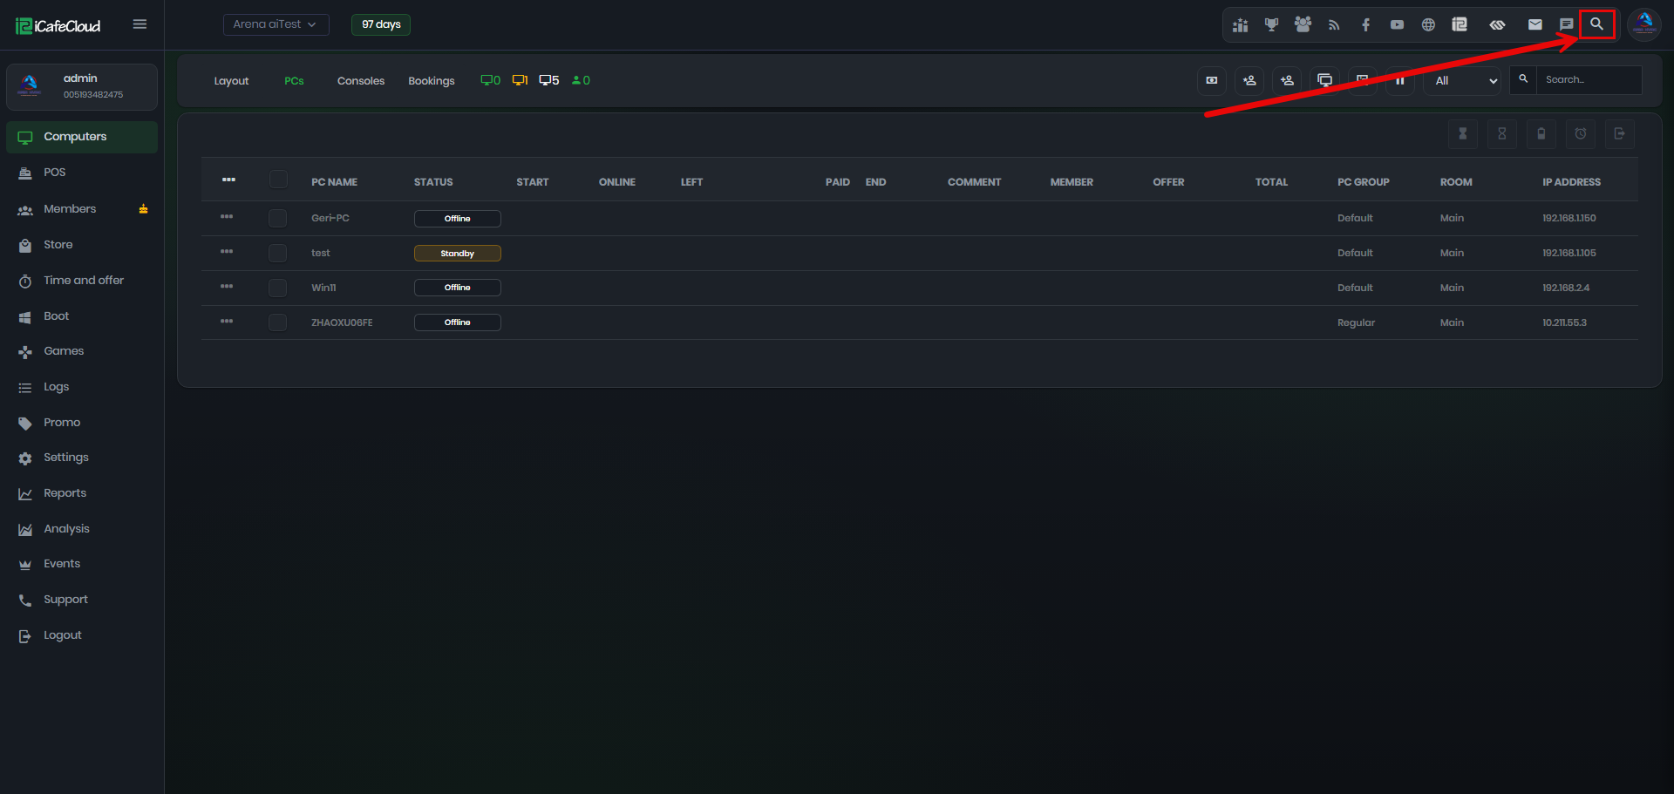Open the mail envelope icon

click(1535, 24)
